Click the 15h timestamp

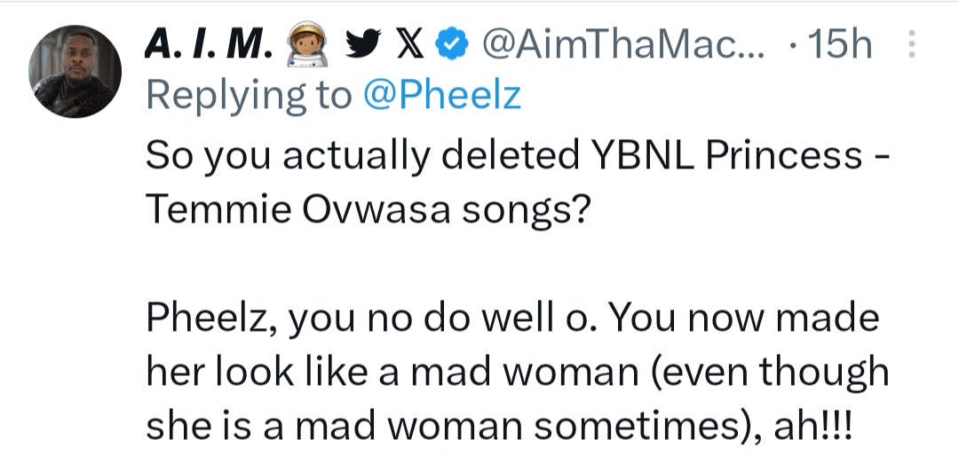(x=831, y=44)
